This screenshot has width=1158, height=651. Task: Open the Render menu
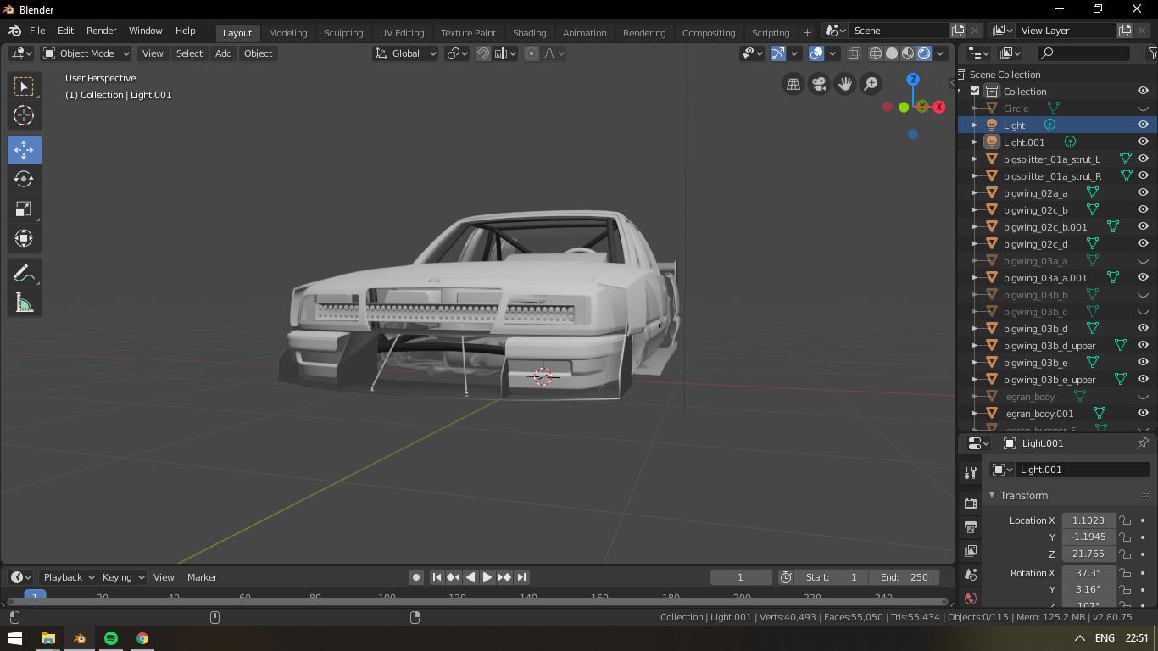[101, 31]
